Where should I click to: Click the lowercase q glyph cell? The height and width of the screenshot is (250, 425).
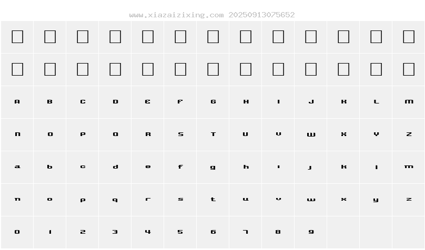tap(115, 200)
